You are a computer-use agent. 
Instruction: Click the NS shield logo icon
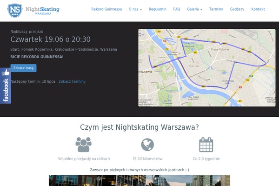[15, 11]
